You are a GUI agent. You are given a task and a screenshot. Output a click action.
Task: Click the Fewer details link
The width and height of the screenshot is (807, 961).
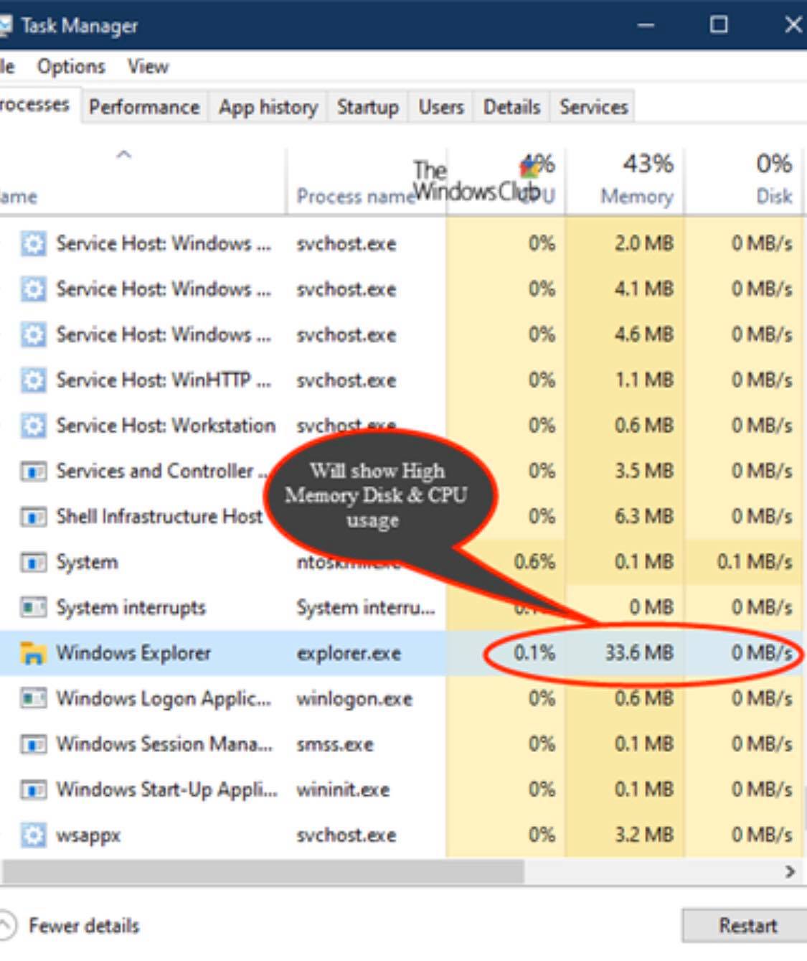point(84,926)
